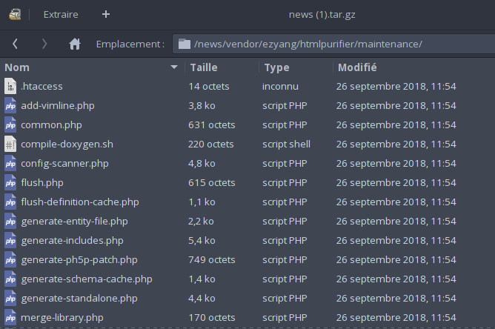The height and width of the screenshot is (329, 495).
Task: Sort files by Taille column
Action: 204,67
